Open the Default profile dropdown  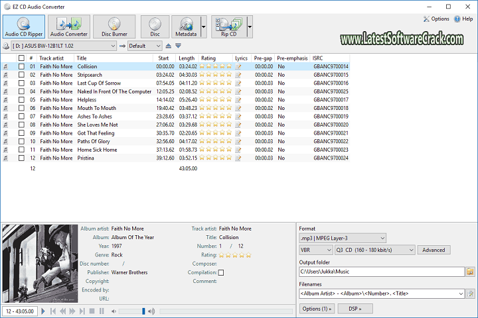coord(145,46)
